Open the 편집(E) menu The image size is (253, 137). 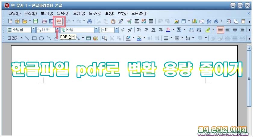(x=30, y=13)
